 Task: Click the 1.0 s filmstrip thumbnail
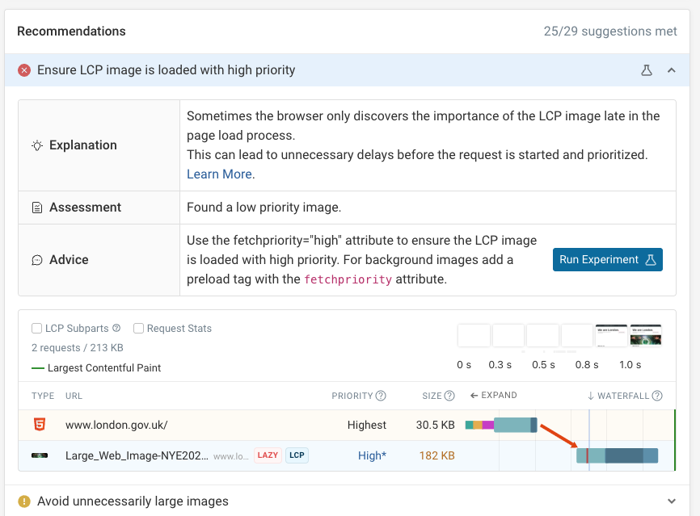pyautogui.click(x=644, y=334)
